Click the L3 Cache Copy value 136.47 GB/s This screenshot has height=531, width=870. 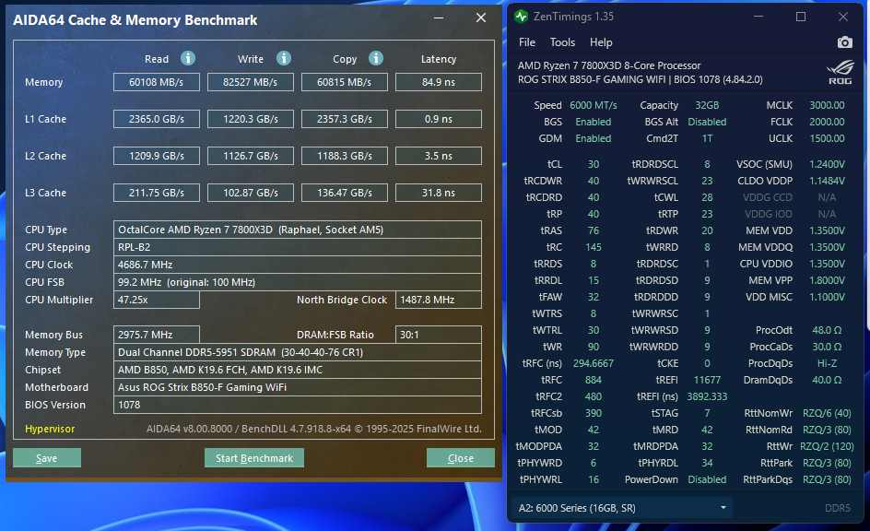click(x=344, y=193)
